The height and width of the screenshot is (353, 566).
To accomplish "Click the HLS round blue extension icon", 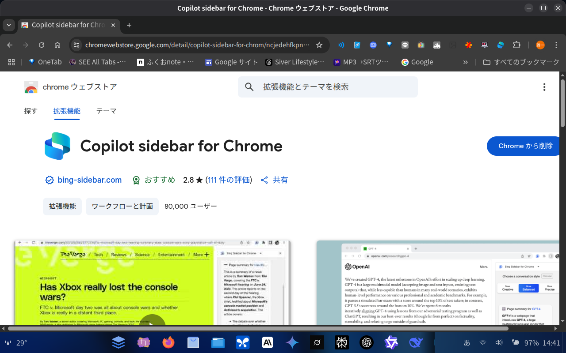I will point(373,45).
